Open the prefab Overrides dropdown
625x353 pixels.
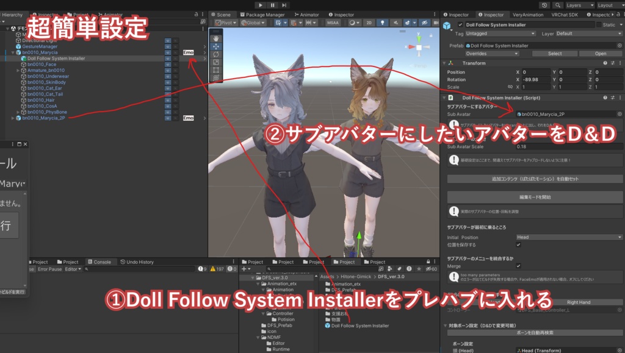coord(492,53)
